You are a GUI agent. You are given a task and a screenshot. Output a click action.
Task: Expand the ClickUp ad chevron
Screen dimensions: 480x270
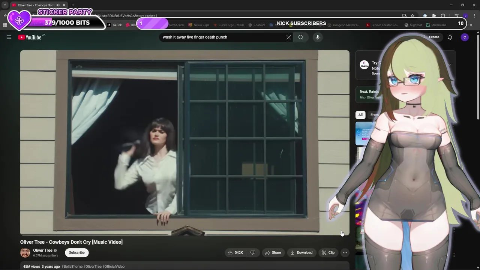coord(449,65)
